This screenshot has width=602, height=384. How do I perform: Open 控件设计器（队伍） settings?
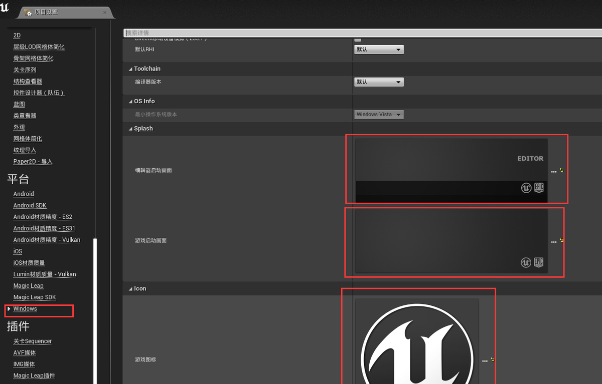(39, 93)
